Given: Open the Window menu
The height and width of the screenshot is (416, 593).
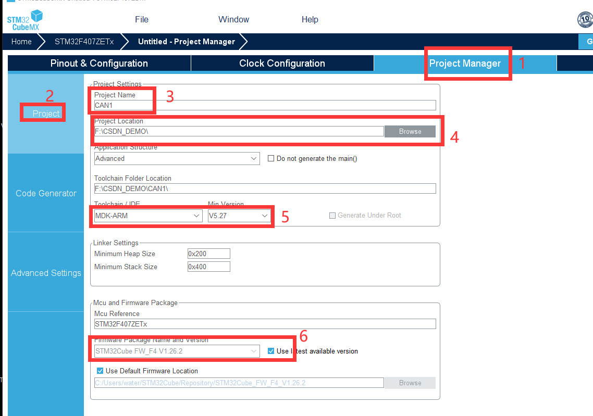Looking at the screenshot, I should [x=233, y=20].
